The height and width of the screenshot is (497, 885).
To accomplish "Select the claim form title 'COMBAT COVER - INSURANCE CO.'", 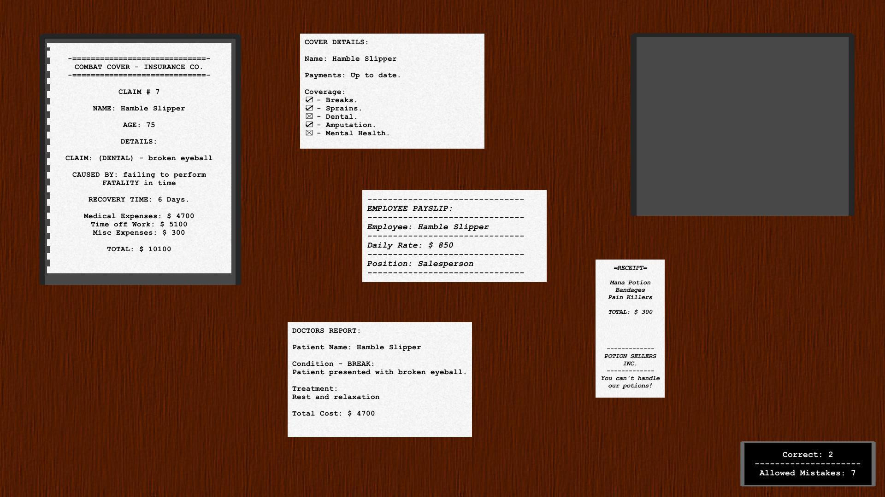I will click(139, 67).
